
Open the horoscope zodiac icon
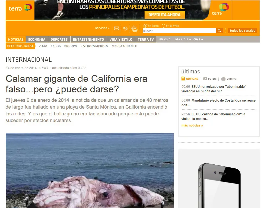[125, 28]
